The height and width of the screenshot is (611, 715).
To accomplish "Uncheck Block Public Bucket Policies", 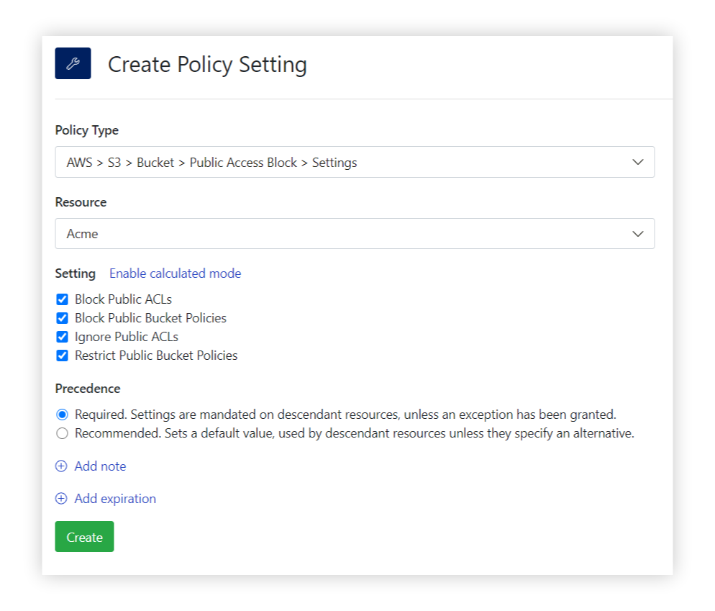I will [x=62, y=317].
